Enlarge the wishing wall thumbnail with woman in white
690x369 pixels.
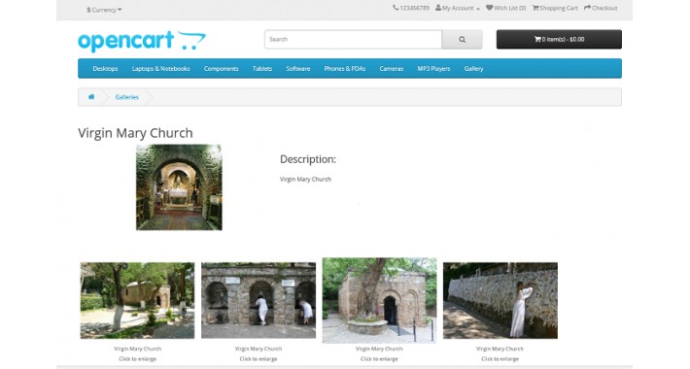click(x=500, y=300)
